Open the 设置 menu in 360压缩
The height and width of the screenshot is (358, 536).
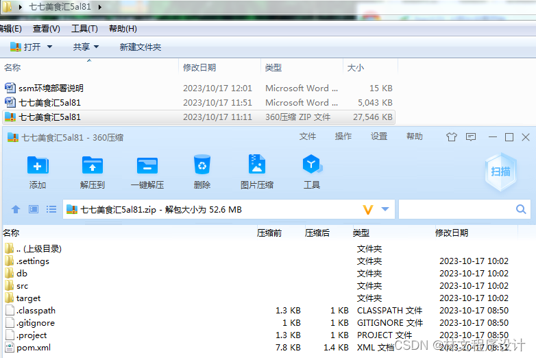pyautogui.click(x=379, y=136)
